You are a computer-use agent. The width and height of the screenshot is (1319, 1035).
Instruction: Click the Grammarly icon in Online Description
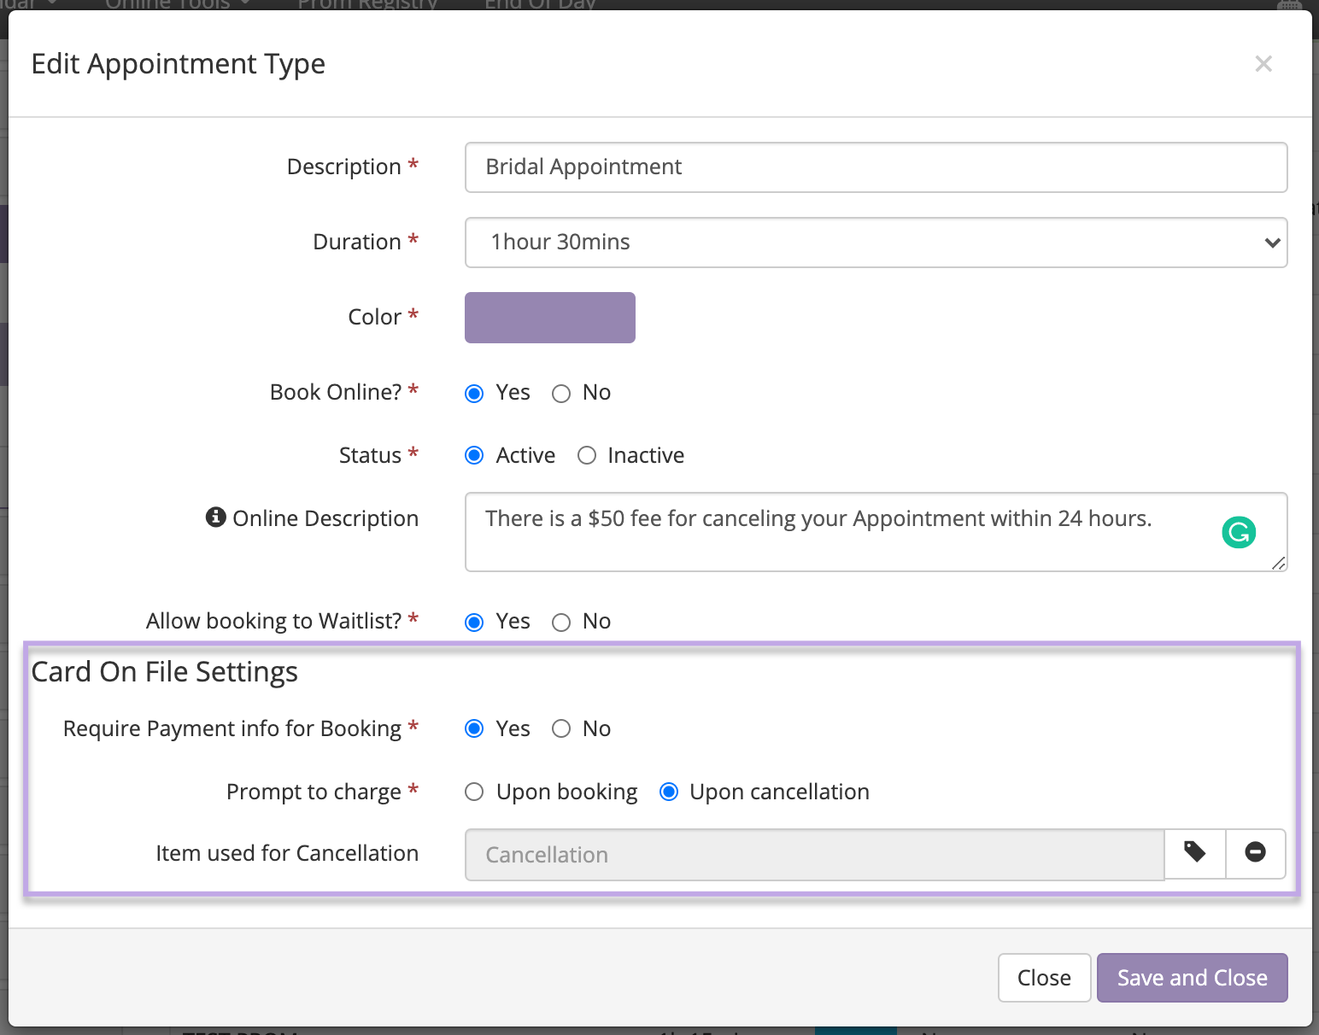(x=1238, y=533)
